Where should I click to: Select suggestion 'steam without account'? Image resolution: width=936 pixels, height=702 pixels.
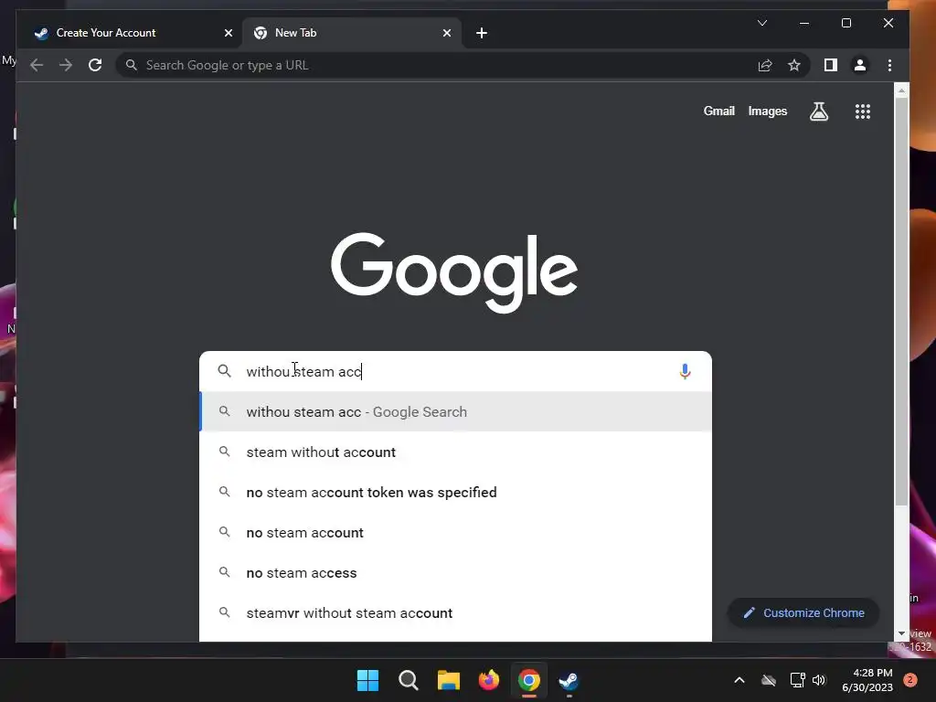click(x=455, y=452)
